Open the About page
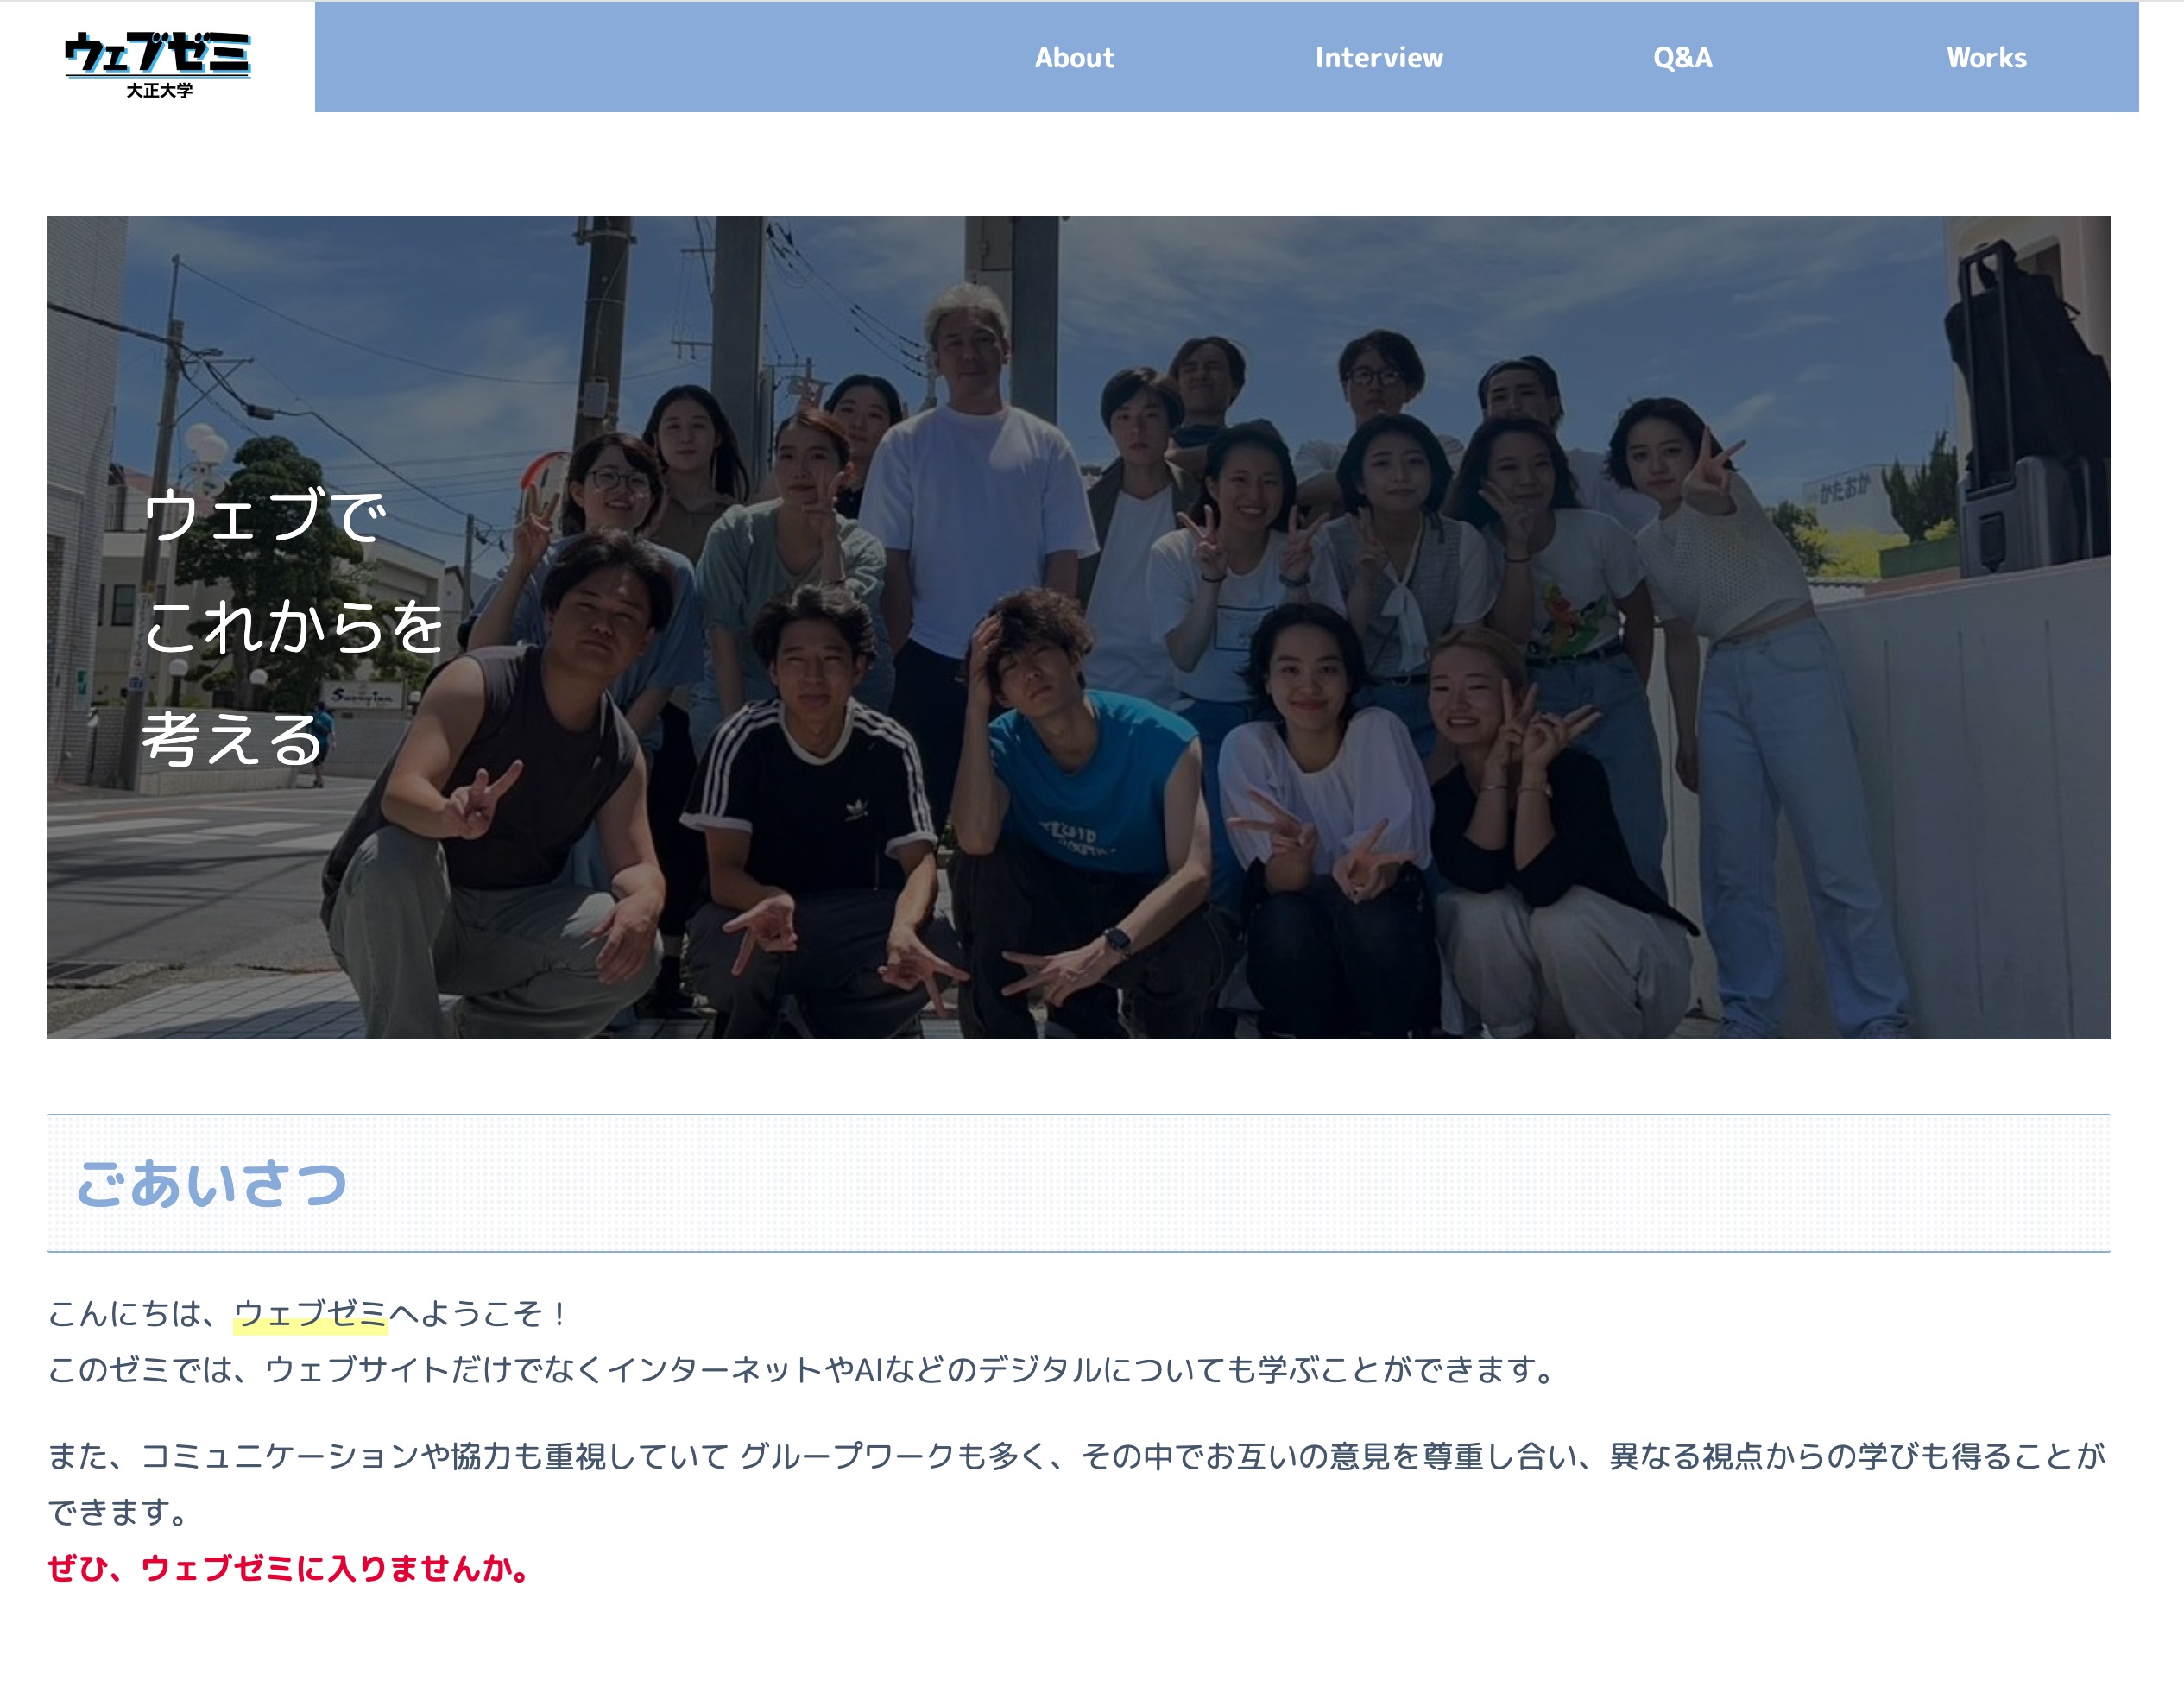Image resolution: width=2184 pixels, height=1706 pixels. click(1074, 58)
